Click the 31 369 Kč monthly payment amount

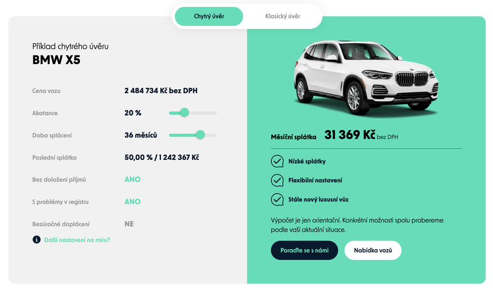tap(349, 135)
